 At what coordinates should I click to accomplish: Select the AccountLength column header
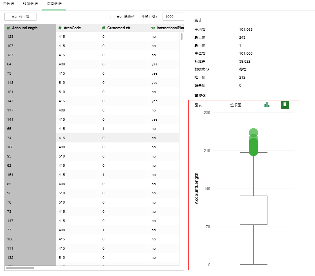25,28
